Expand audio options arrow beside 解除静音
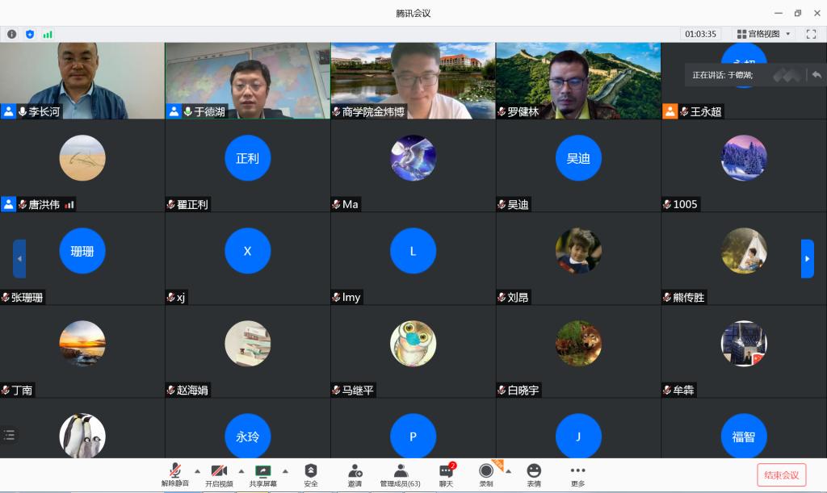 coord(197,470)
